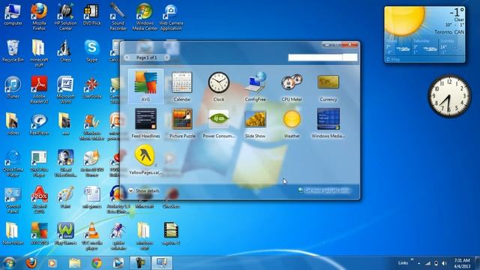Show hidden system tray icons arrow
Viewport: 480px width, 270px height.
(418, 263)
